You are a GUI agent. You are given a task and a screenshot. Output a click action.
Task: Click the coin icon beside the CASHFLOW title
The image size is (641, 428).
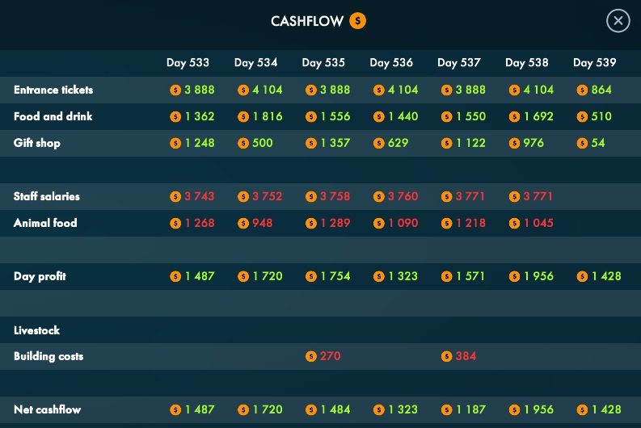(x=357, y=21)
